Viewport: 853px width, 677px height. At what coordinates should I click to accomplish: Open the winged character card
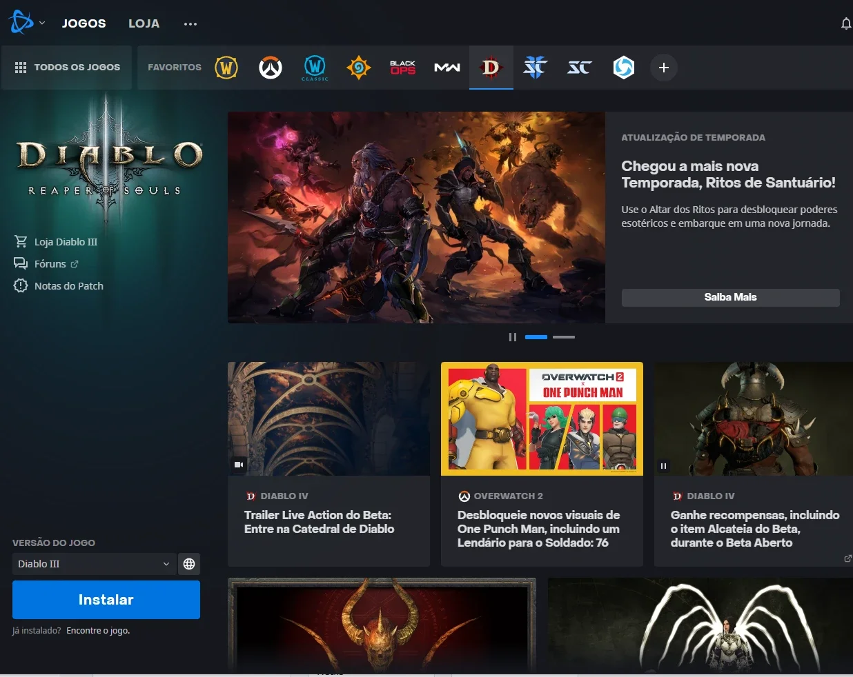700,626
